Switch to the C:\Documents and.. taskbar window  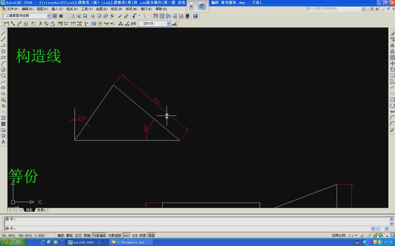point(131,242)
